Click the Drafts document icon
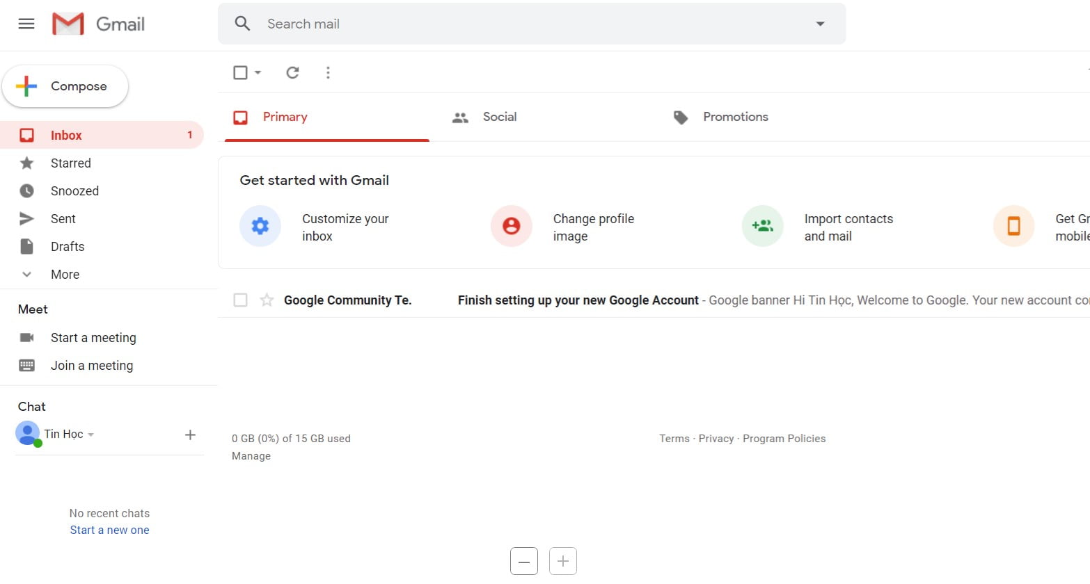The image size is (1090, 584). (x=26, y=246)
